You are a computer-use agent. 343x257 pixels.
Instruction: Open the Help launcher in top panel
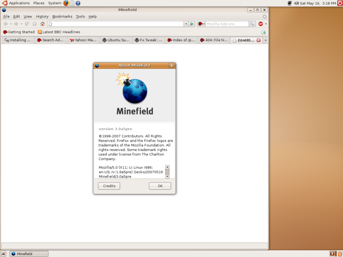point(78,3)
